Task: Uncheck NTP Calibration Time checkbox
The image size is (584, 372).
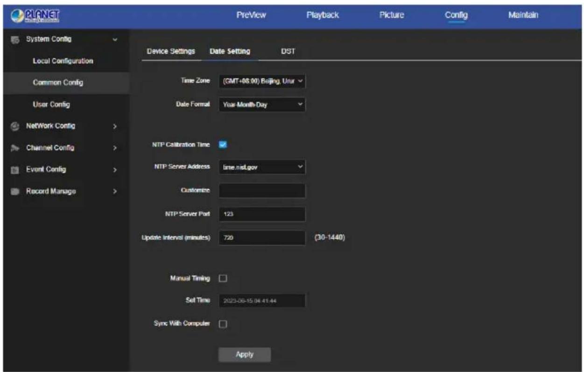Action: [x=222, y=144]
